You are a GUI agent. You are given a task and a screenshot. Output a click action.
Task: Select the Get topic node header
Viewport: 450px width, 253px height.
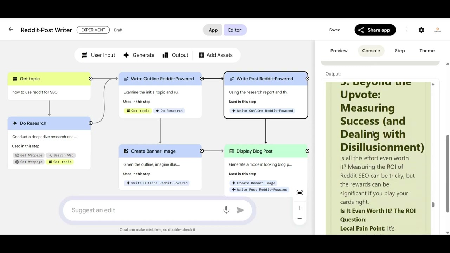click(49, 79)
